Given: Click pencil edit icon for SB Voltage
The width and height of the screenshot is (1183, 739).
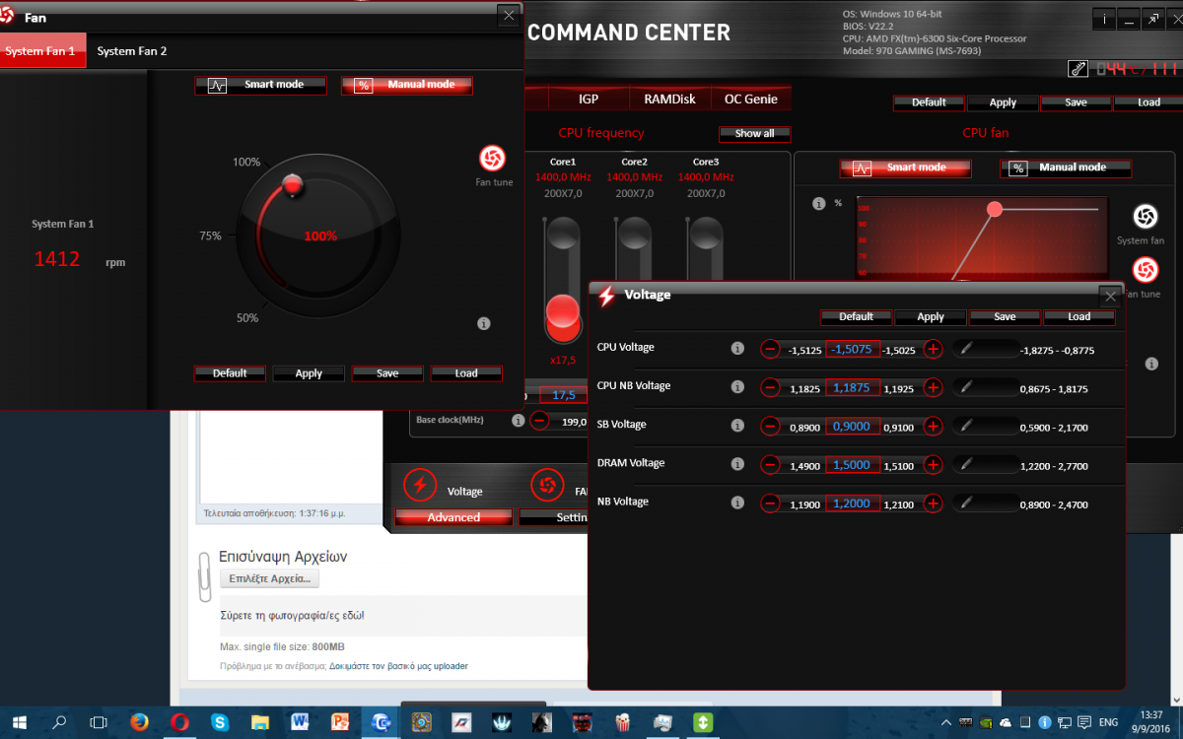Looking at the screenshot, I should click(x=966, y=426).
